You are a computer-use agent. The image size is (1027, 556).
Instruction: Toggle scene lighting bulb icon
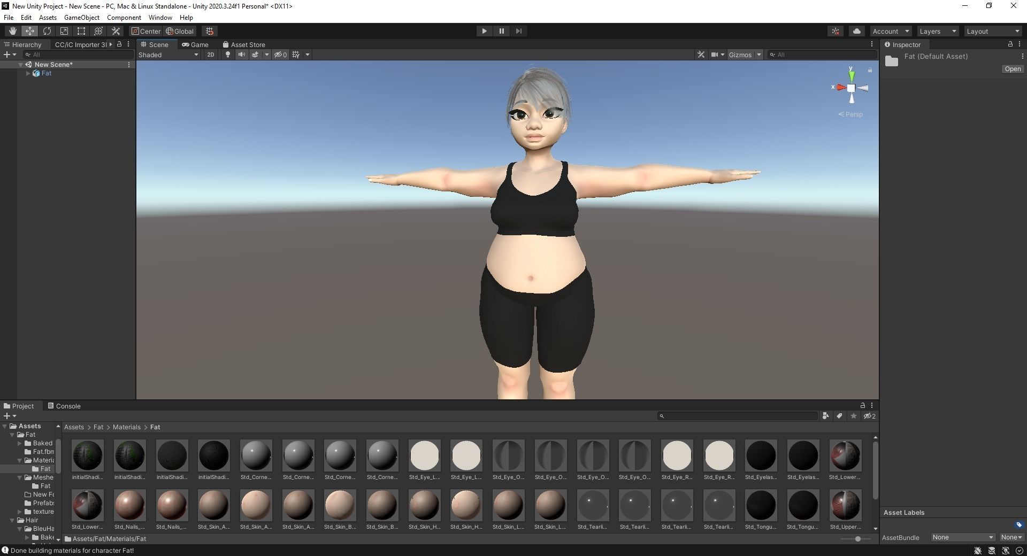228,55
